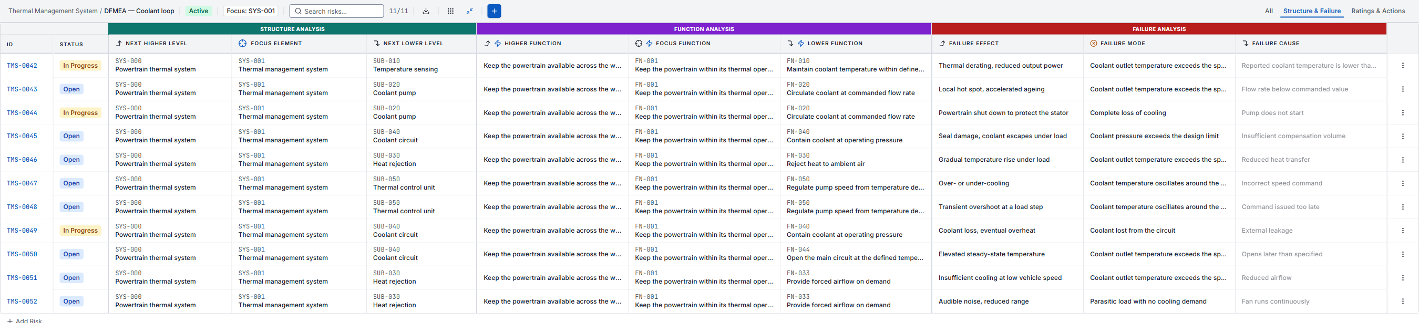Open the three-dot menu for row TMS-0048
1419x323 pixels.
pyautogui.click(x=1403, y=207)
